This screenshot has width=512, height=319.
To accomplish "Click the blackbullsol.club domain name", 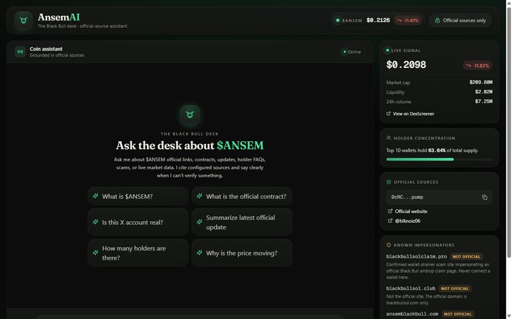I will [411, 288].
